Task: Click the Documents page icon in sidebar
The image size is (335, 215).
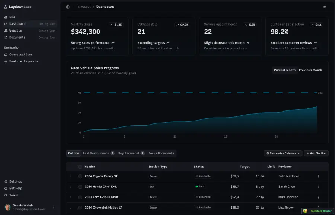Action: tap(6, 37)
